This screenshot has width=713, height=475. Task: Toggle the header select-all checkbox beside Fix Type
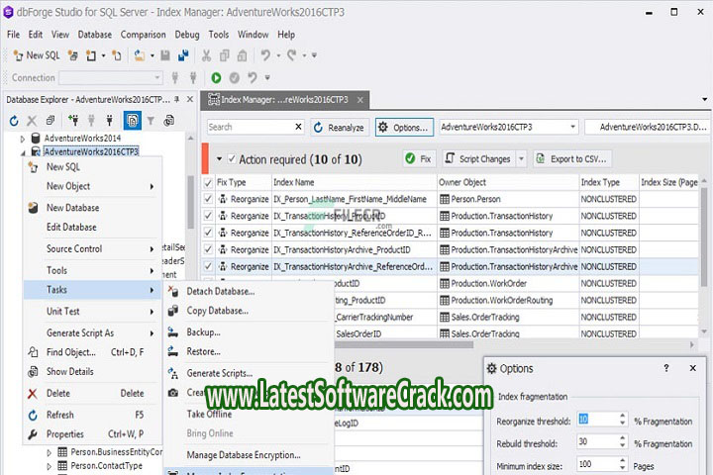(x=208, y=182)
